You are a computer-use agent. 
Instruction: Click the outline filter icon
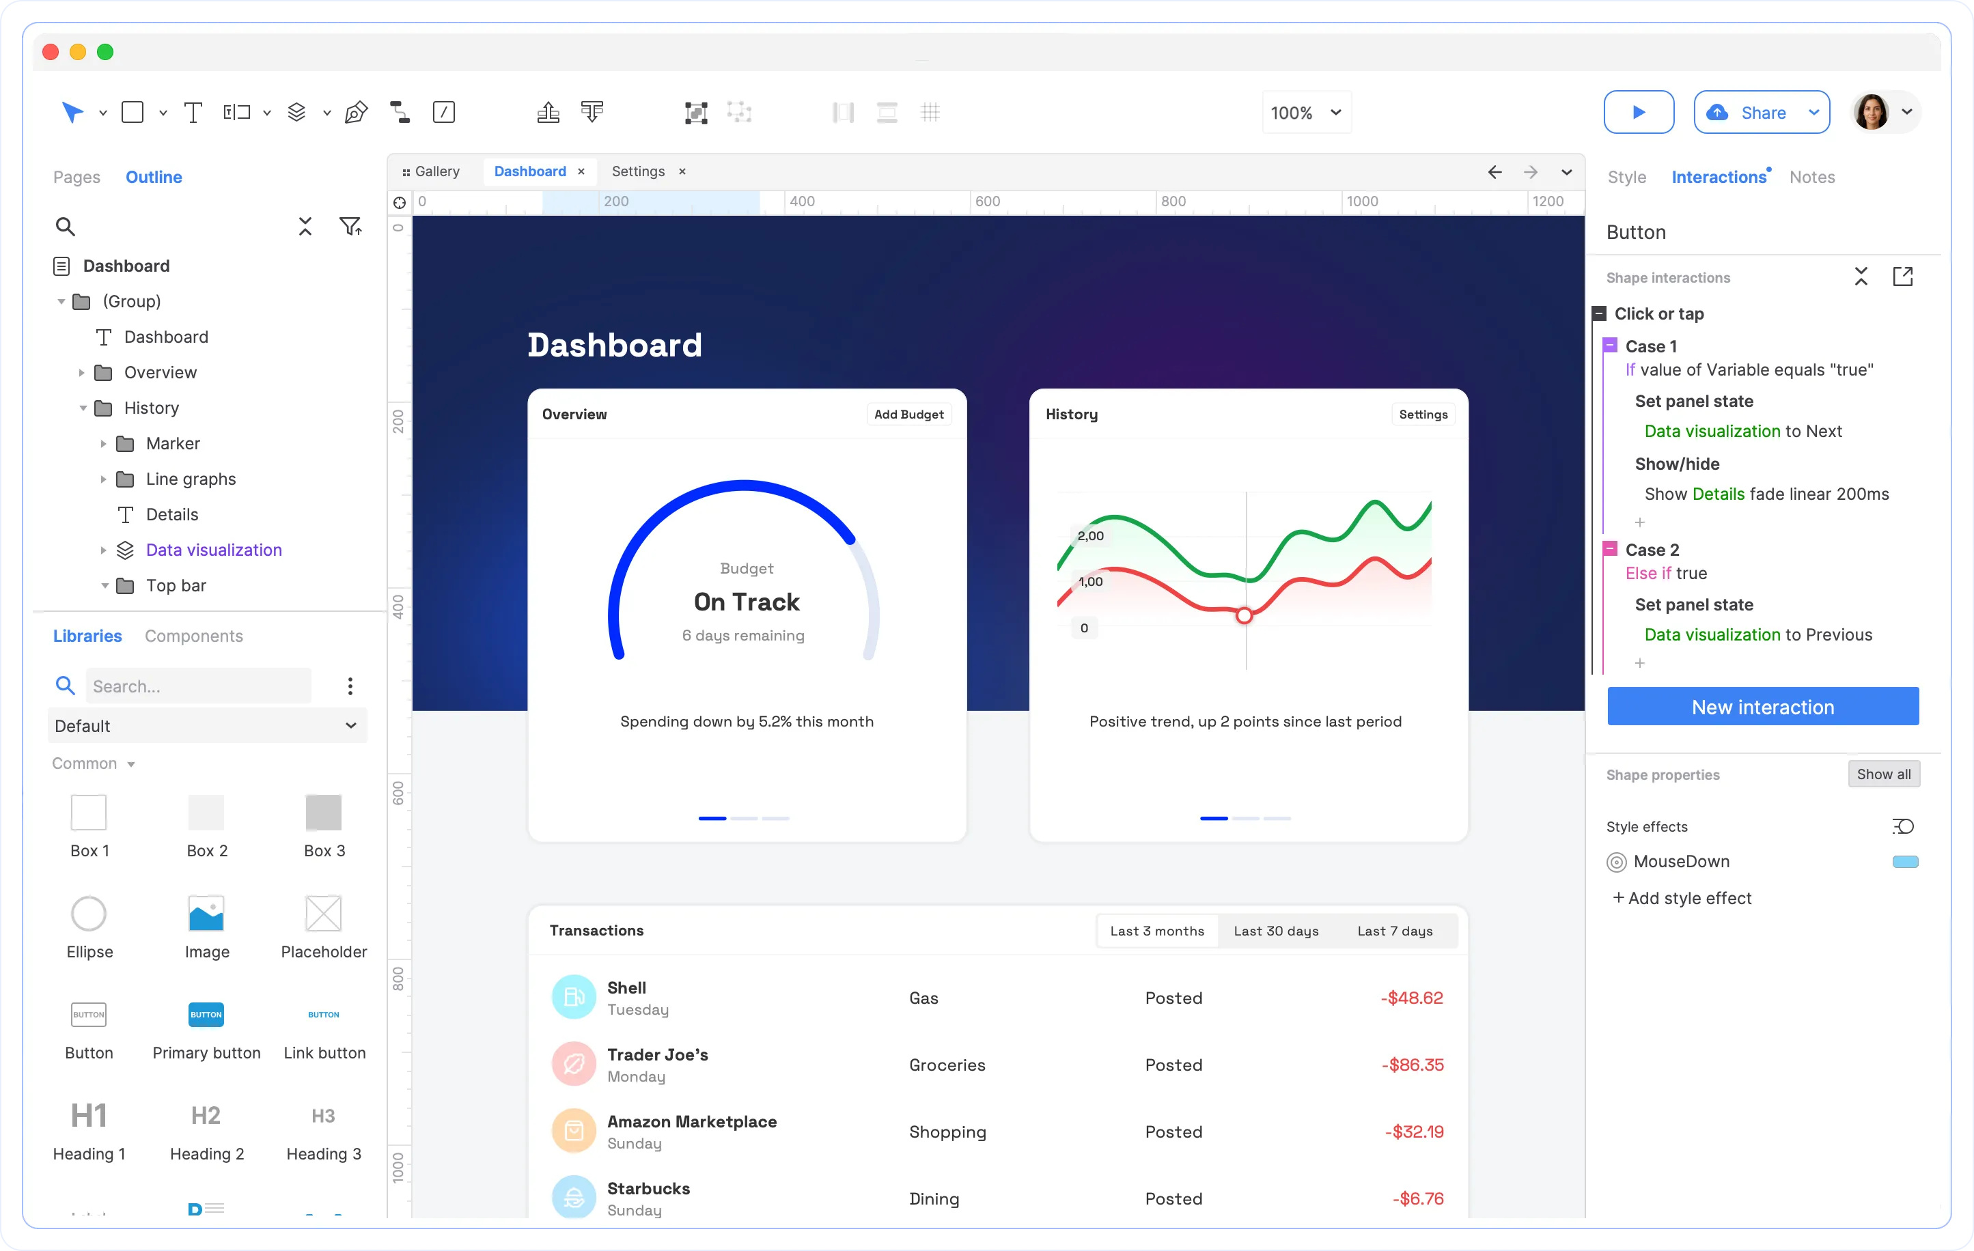[x=350, y=226]
